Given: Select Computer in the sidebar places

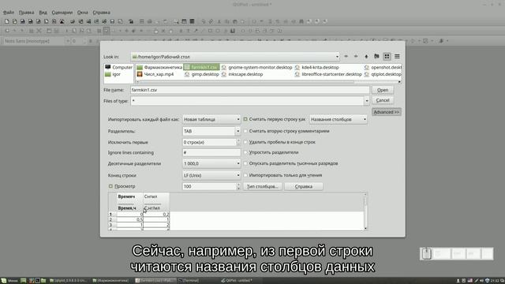Looking at the screenshot, I should coord(119,67).
